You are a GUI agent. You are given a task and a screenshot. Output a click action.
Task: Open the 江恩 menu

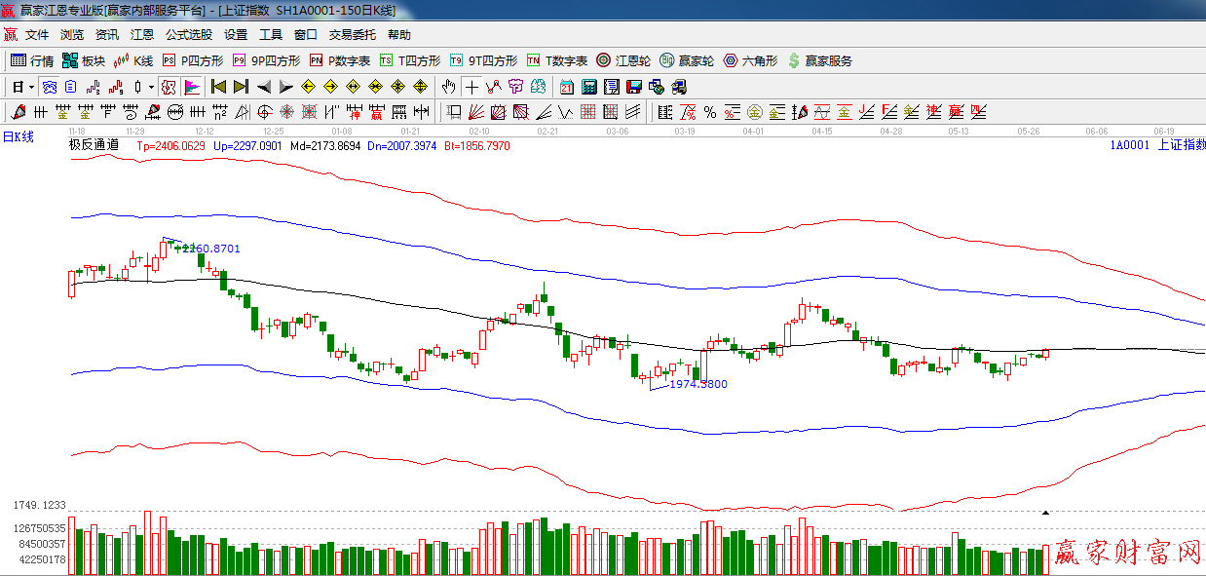click(x=142, y=34)
